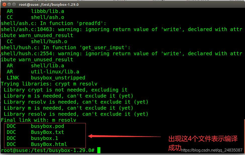Click the 'AR shell/lib.a' output line

tap(35, 66)
